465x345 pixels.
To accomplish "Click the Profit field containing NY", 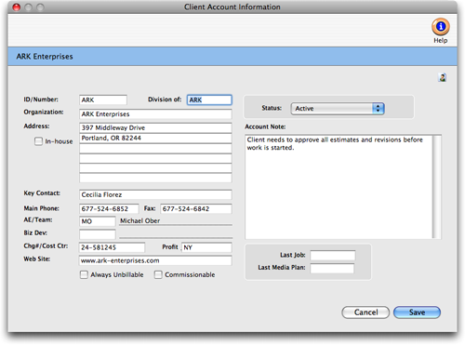I will 206,247.
